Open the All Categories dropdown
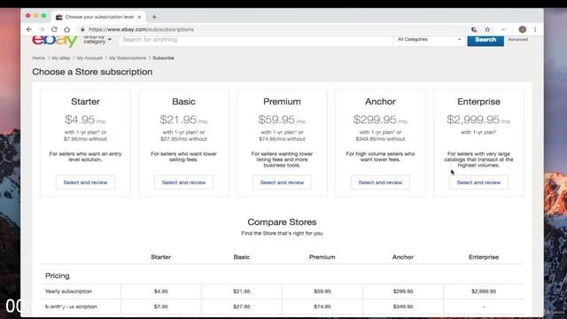The width and height of the screenshot is (567, 319). pos(429,39)
